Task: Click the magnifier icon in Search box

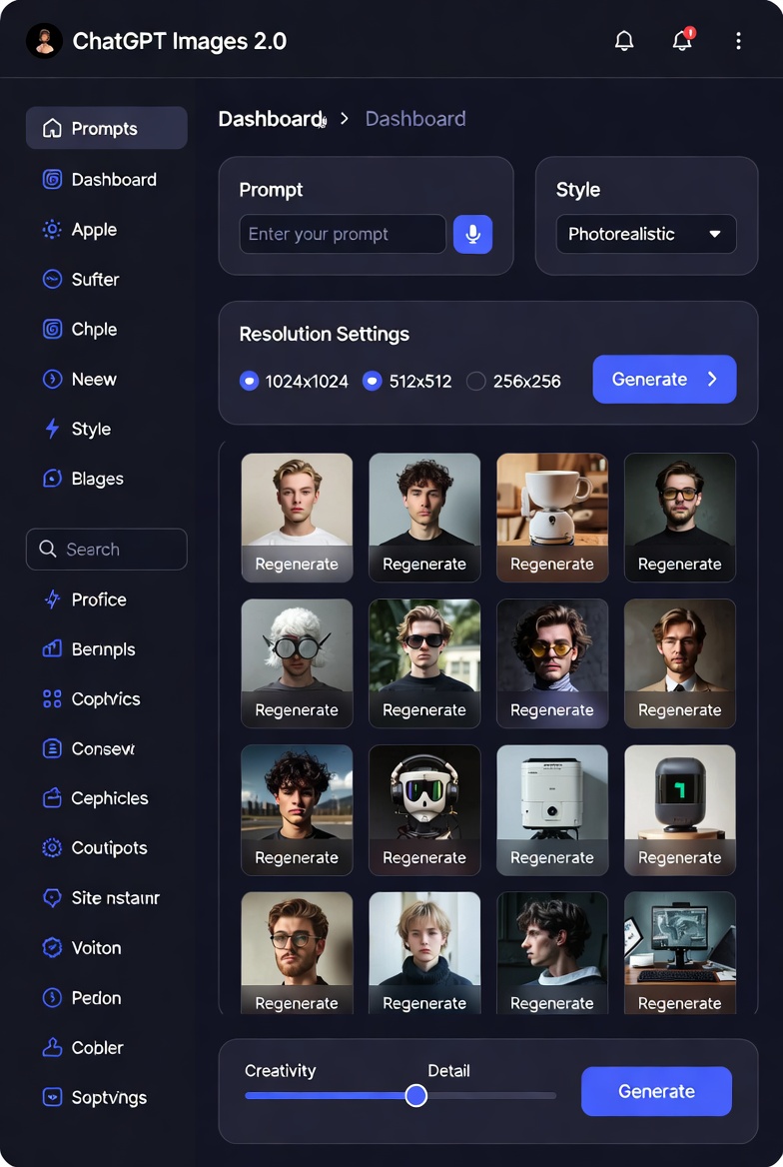Action: (48, 550)
